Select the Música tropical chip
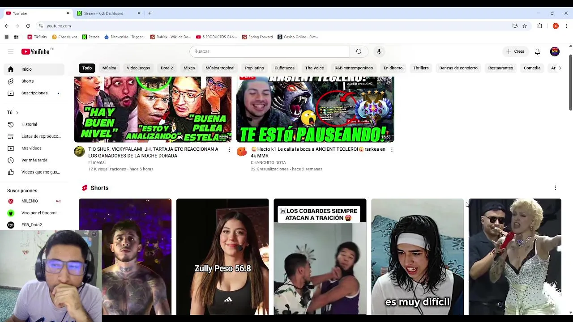This screenshot has width=573, height=322. point(220,68)
